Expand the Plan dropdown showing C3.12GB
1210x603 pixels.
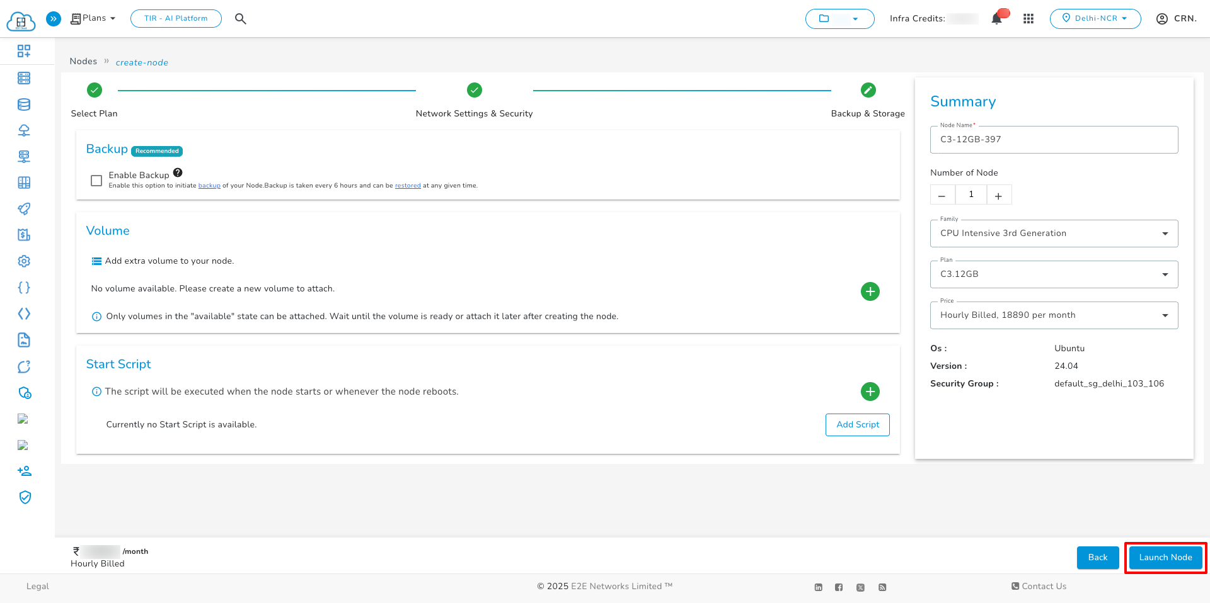click(1165, 274)
